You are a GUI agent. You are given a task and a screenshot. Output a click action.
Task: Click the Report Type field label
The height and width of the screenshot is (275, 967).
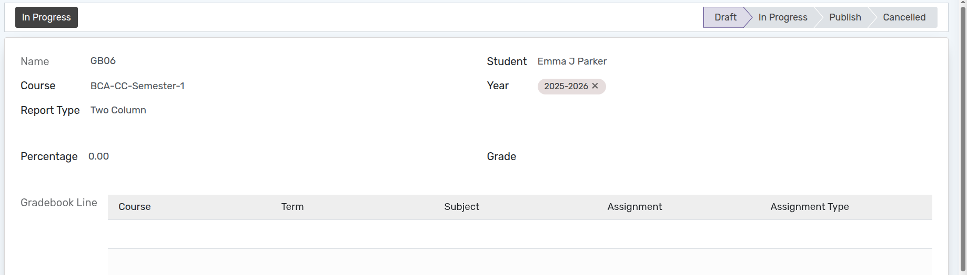point(50,110)
